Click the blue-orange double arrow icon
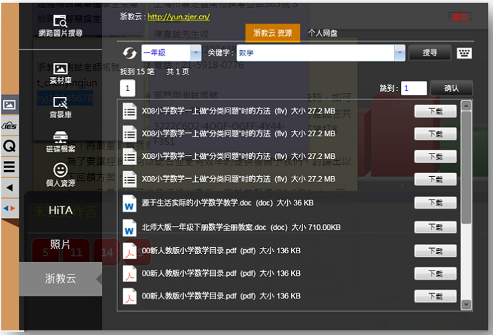This screenshot has width=493, height=335. 9,208
